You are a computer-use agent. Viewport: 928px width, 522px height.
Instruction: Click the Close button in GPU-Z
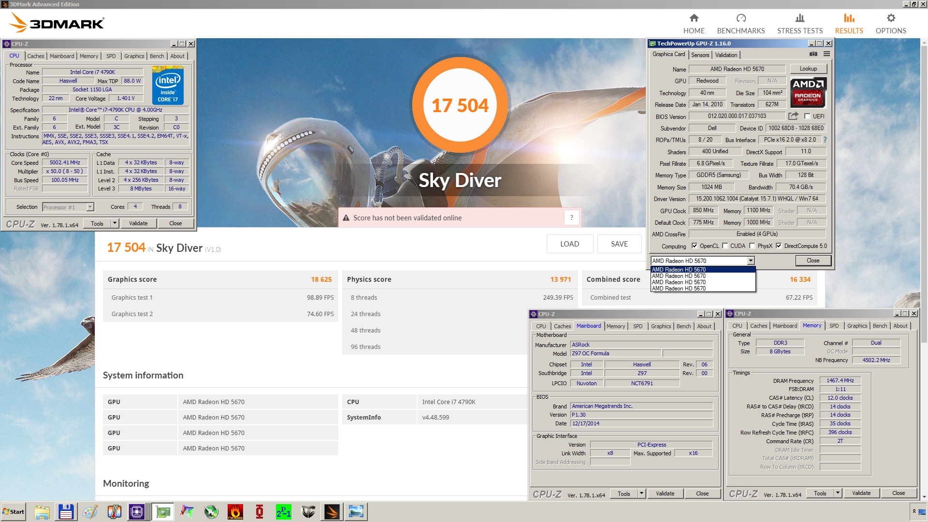[813, 261]
